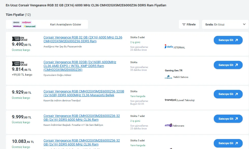This screenshot has width=249, height=149.
Task: Open idefix listing titled CMH32GX5M2E6000Z36 DDR5 Ram
Action: coord(83,39)
